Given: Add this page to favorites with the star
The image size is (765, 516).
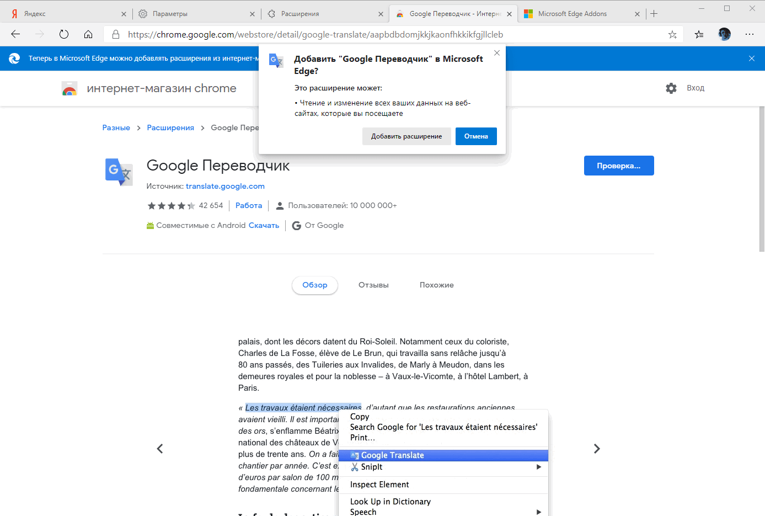Looking at the screenshot, I should pyautogui.click(x=672, y=34).
